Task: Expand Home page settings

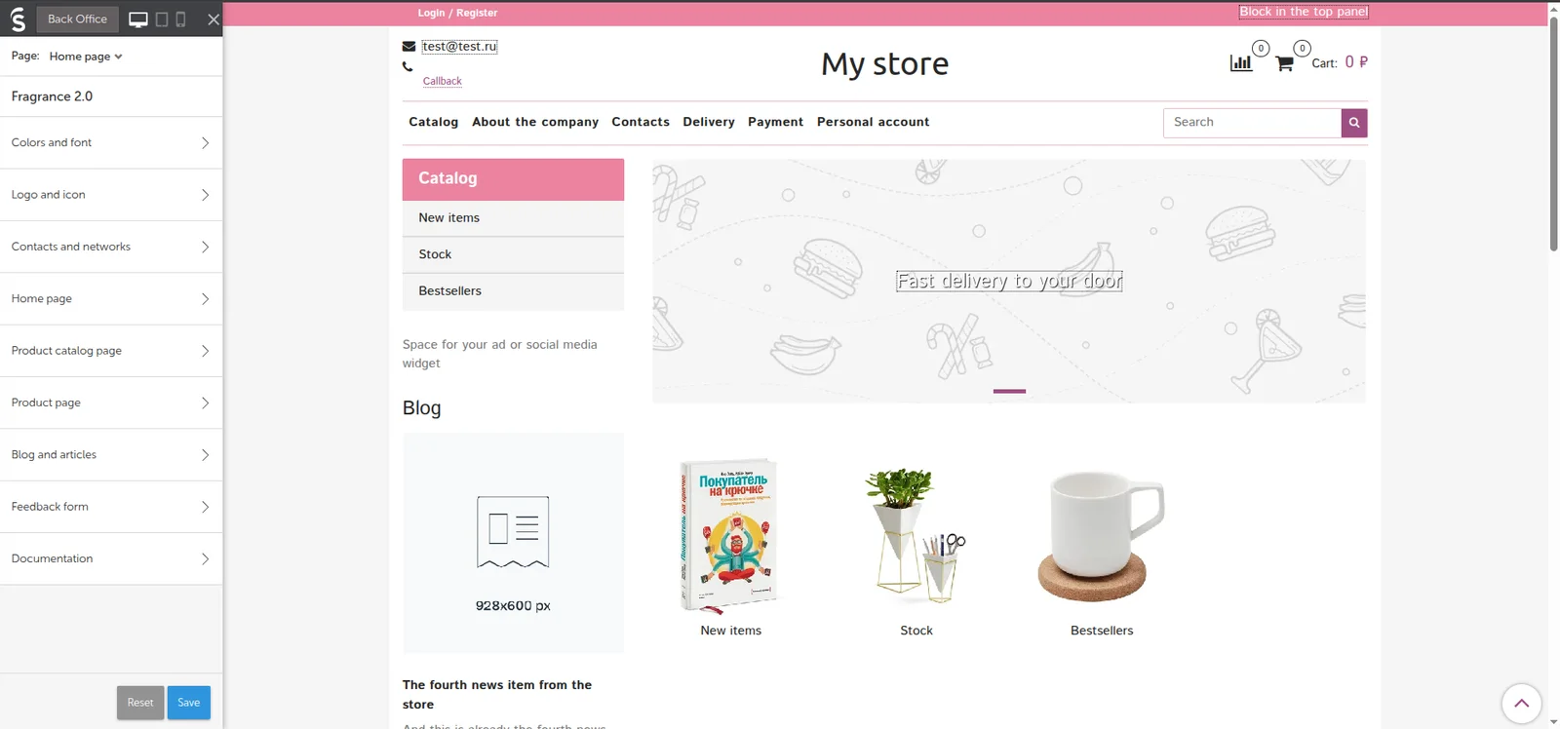Action: [111, 298]
